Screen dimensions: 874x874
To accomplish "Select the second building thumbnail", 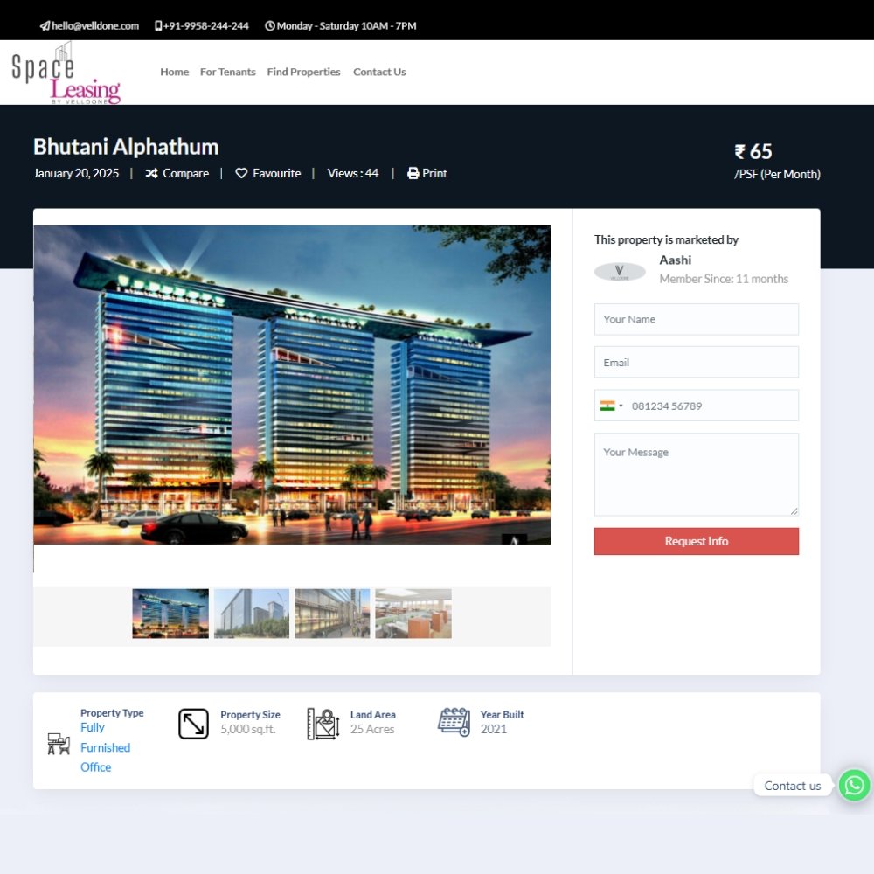I will [251, 614].
